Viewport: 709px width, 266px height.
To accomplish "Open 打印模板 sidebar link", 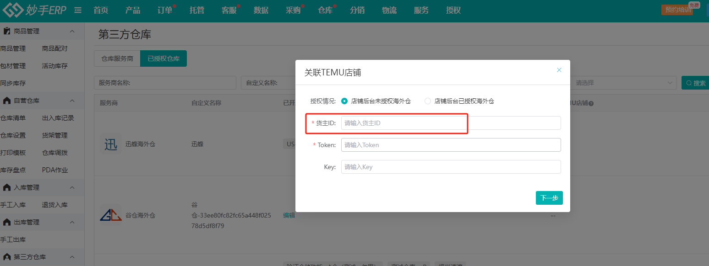I will pos(13,153).
